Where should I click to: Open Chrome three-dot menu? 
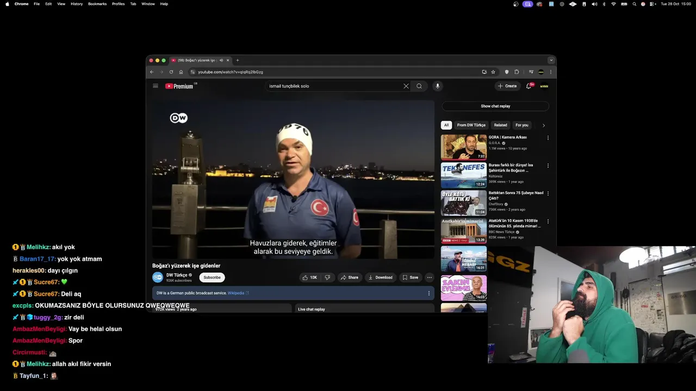pyautogui.click(x=550, y=72)
